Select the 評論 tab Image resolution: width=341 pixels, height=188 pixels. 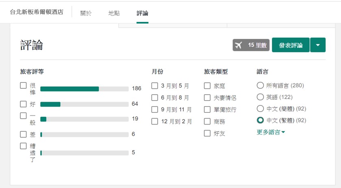(x=142, y=13)
